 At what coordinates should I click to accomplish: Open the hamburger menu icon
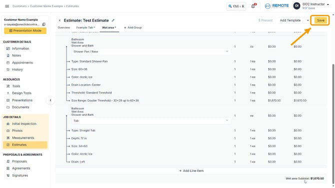click(7, 6)
